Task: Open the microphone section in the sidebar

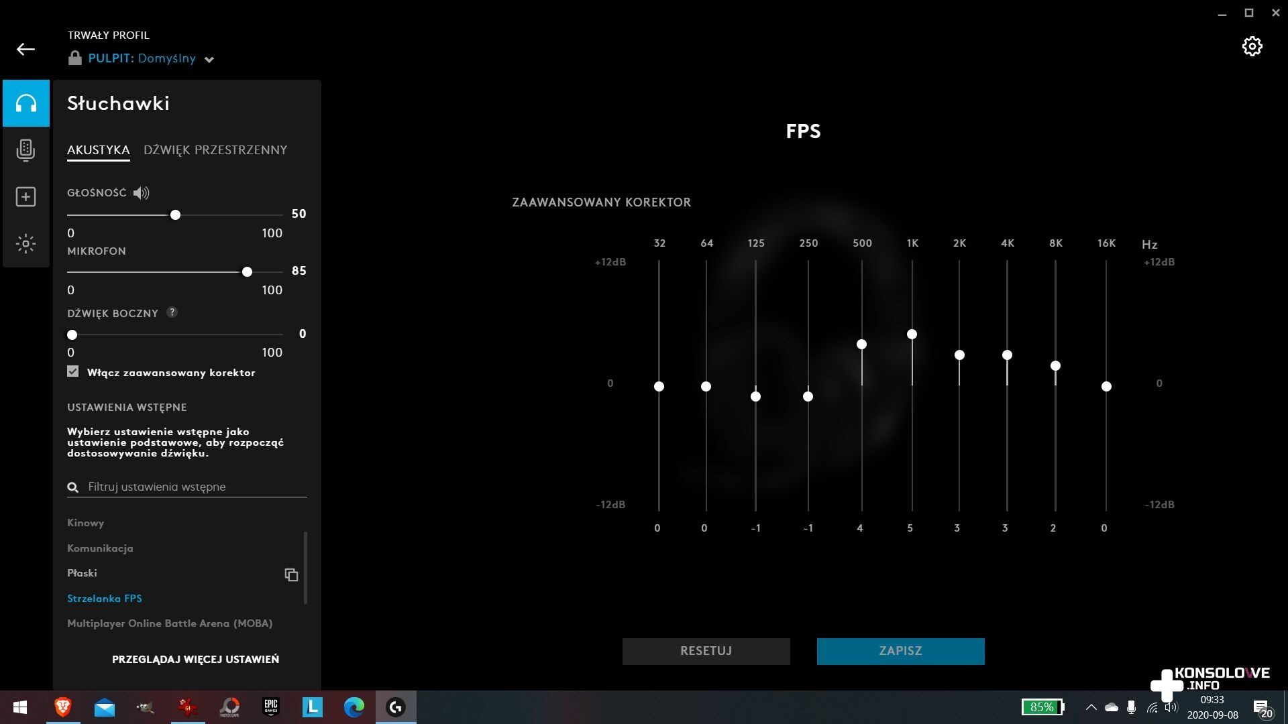Action: click(x=25, y=150)
